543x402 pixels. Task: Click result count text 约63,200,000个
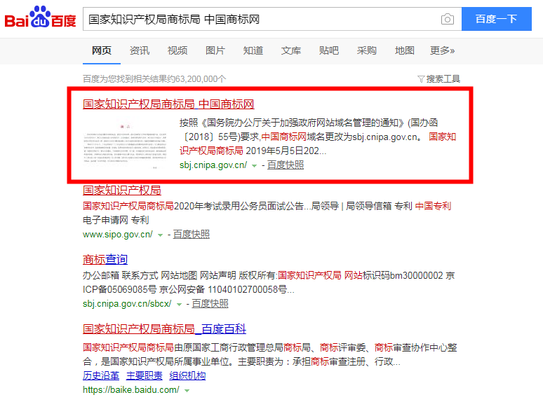[x=196, y=79]
